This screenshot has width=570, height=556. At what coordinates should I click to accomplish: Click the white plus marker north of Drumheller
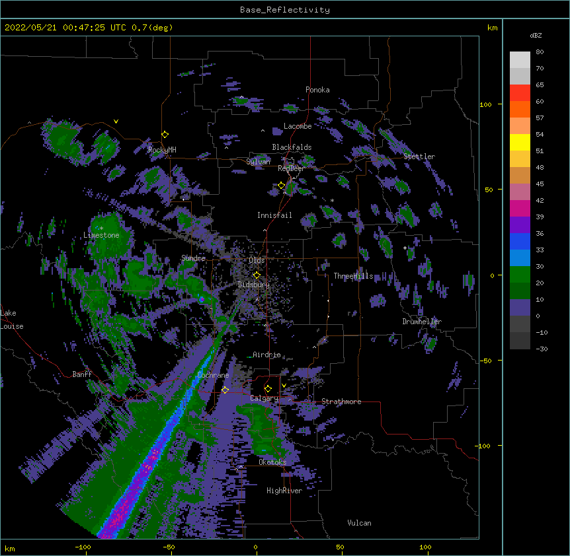point(405,248)
